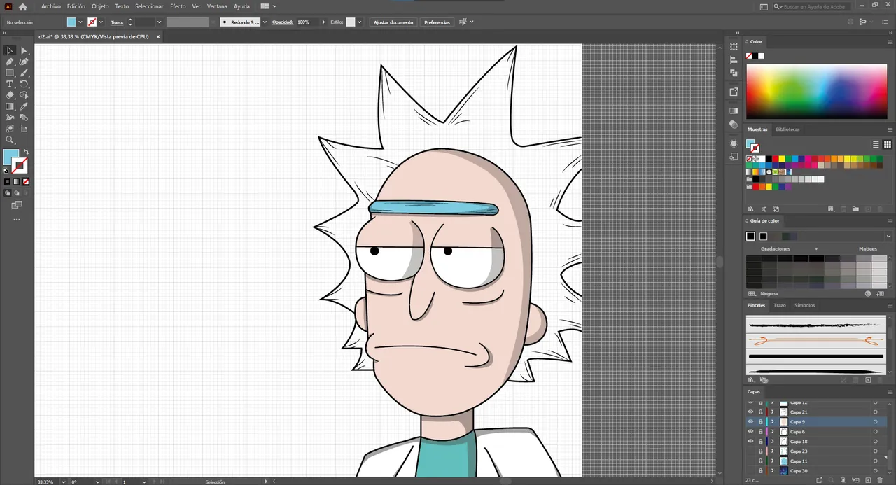The image size is (896, 485).
Task: Open the Swatch Libraries menu icon
Action: (x=751, y=209)
